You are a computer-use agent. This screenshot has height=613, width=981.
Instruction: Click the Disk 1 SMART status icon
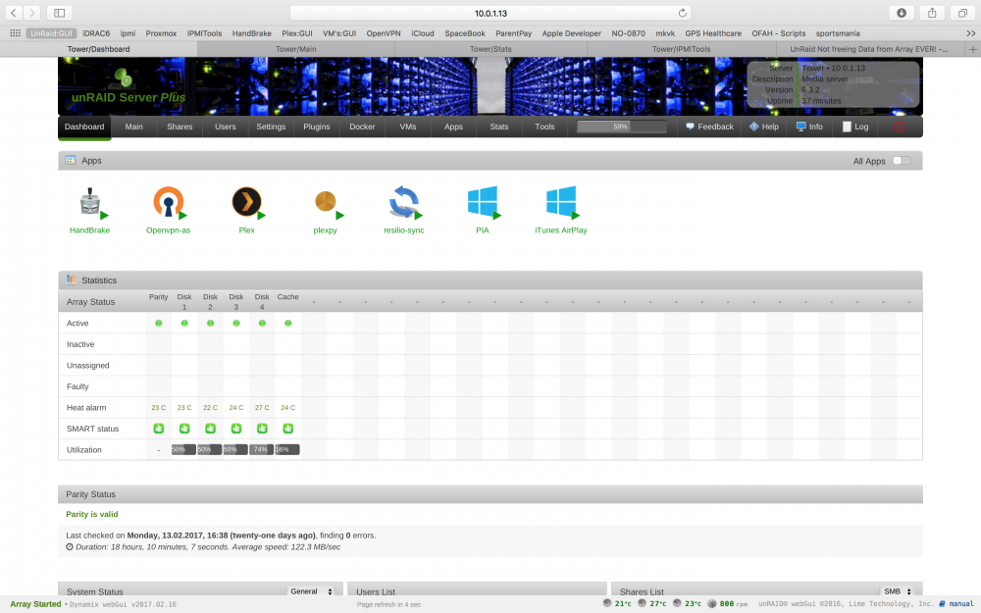point(184,429)
